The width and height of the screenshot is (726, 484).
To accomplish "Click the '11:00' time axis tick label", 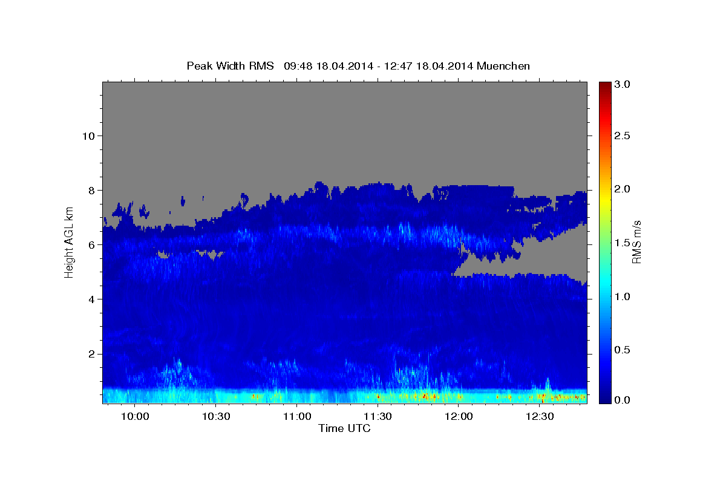I will (x=297, y=417).
